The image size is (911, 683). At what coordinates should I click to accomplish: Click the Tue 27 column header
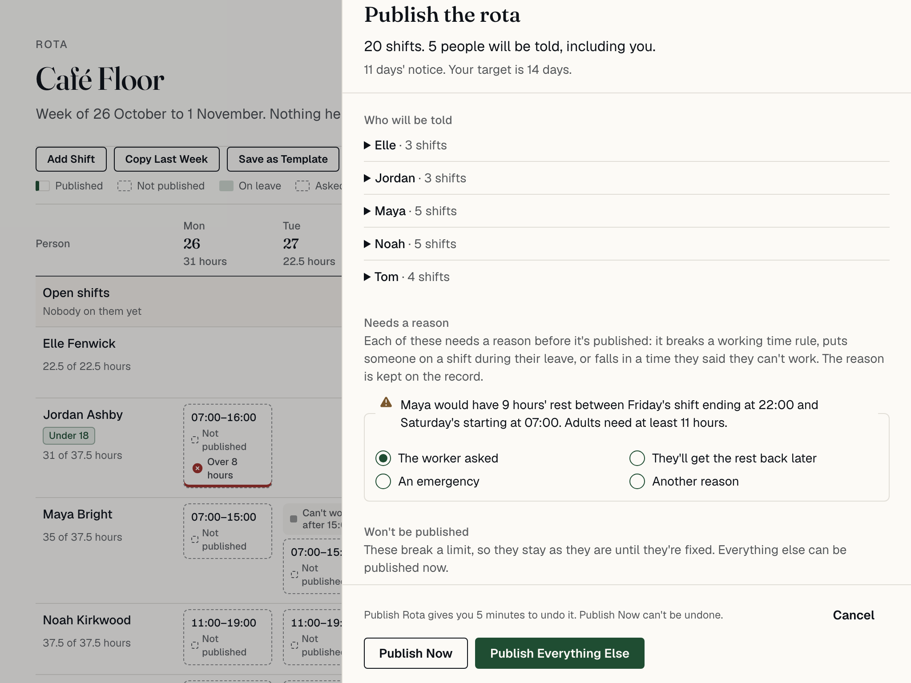(x=309, y=244)
